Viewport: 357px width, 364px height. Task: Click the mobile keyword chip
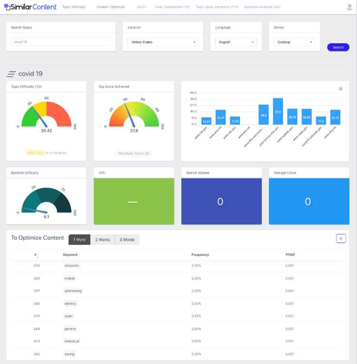click(x=69, y=278)
